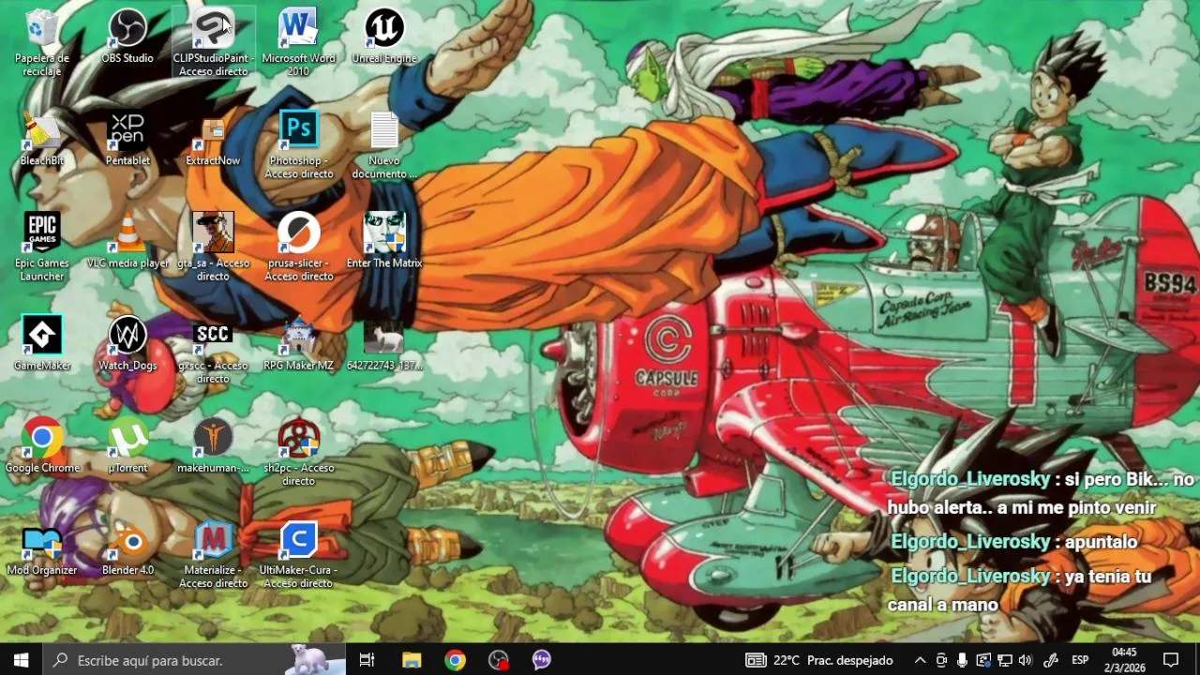
Task: Open the Microsoft Word 2010 desktop icon
Action: click(298, 42)
